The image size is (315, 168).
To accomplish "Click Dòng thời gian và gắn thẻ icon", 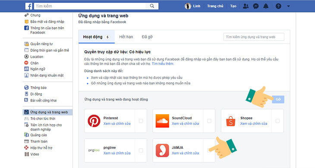I will coord(26,50).
